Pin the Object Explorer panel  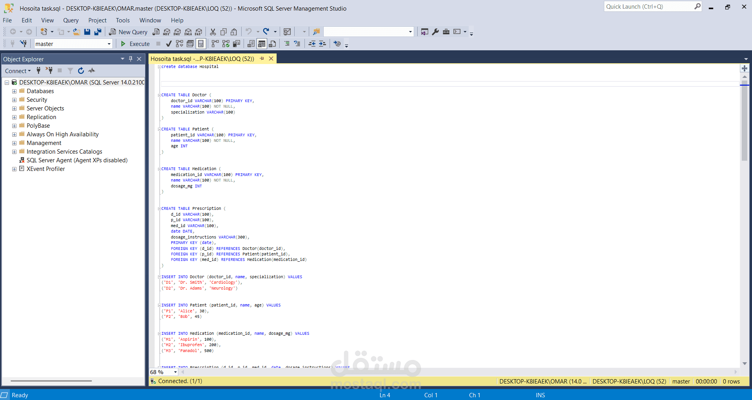(130, 59)
